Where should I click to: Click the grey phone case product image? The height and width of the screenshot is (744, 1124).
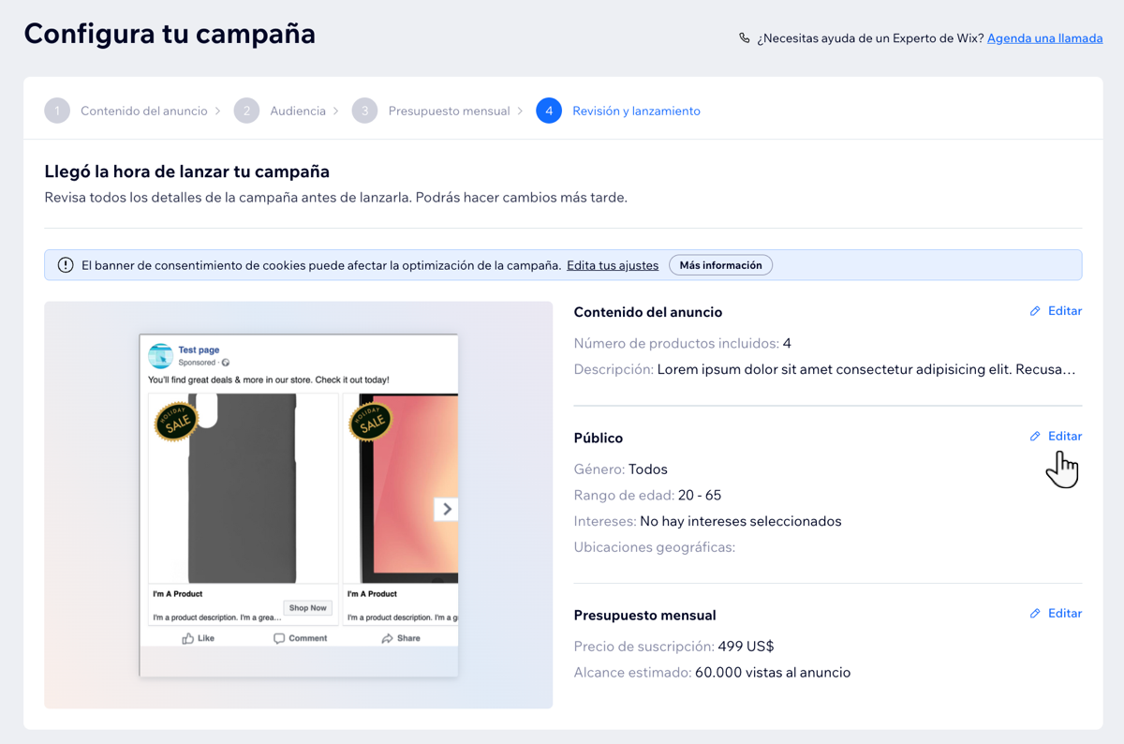(x=244, y=488)
